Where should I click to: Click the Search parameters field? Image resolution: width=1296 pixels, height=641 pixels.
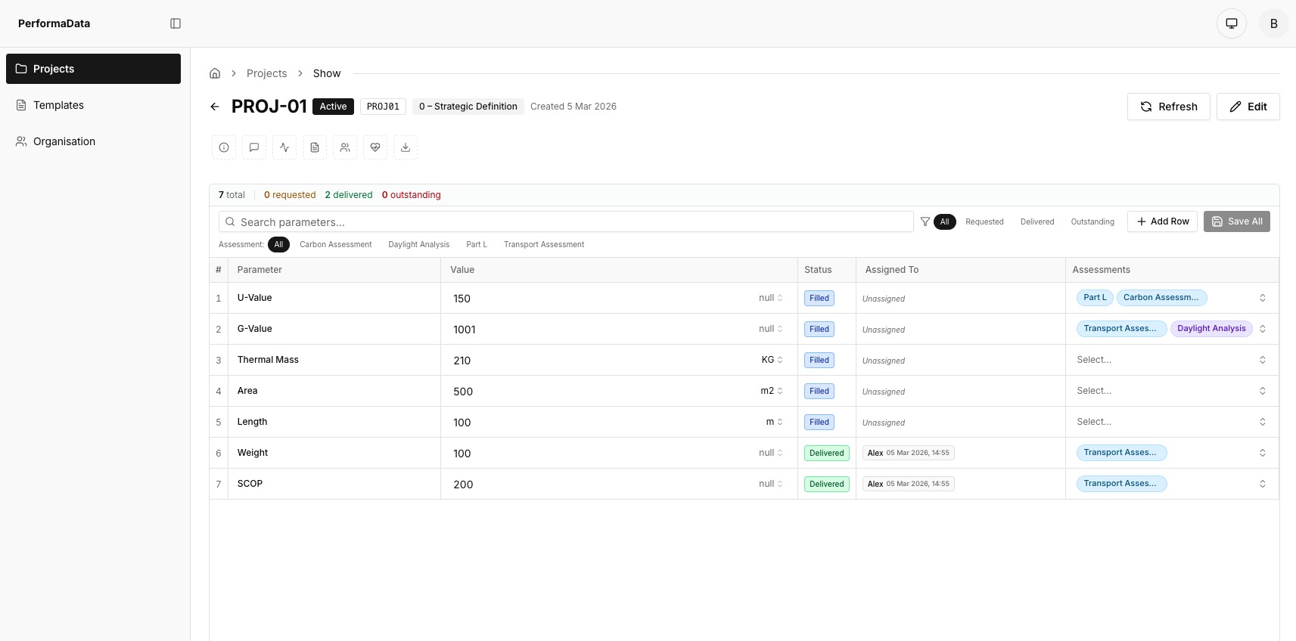pyautogui.click(x=566, y=221)
